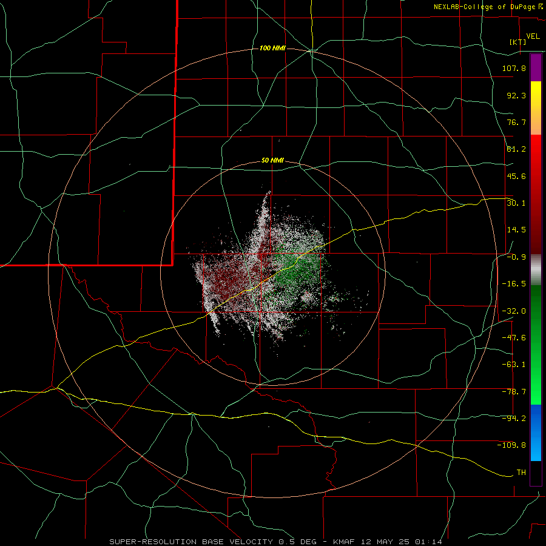
Task: Select the -32.0 scale value
Action: coord(514,311)
